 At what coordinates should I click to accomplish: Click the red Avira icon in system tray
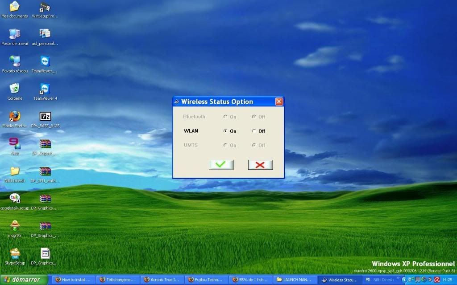(x=437, y=280)
